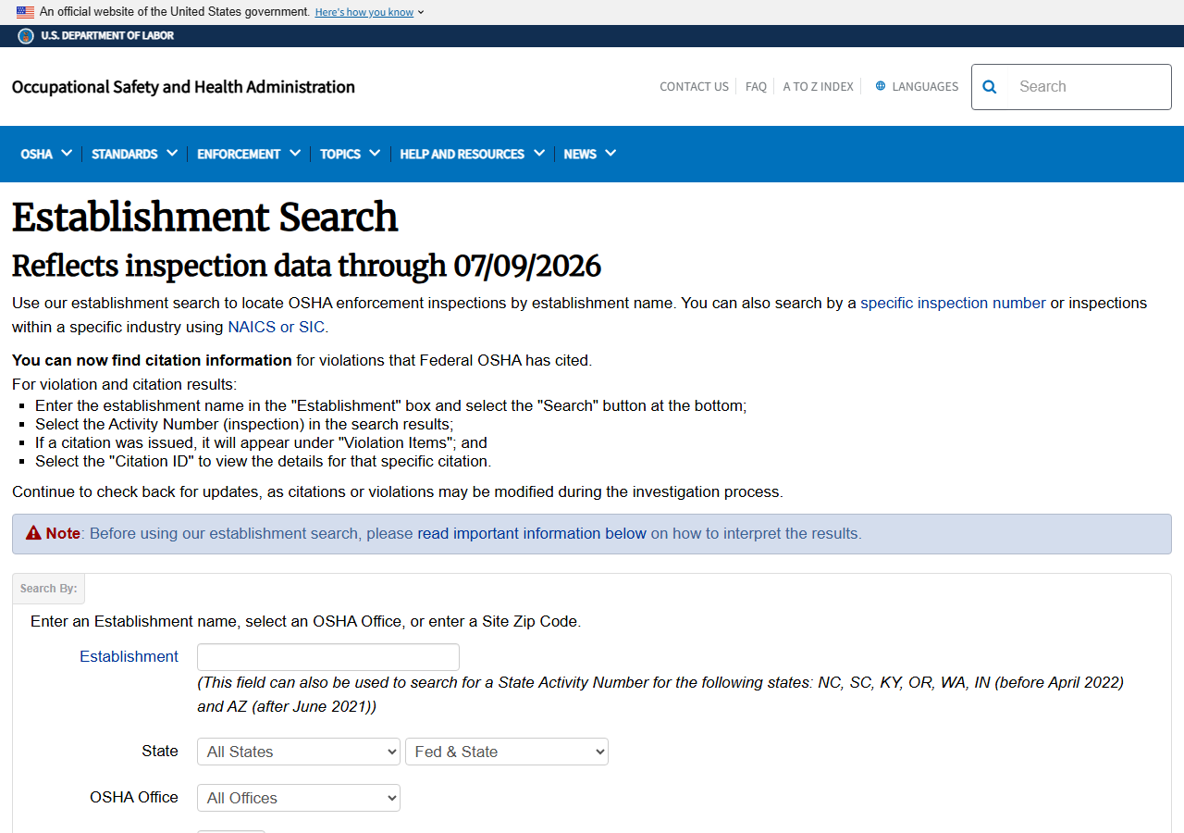Open the News menu
1184x833 pixels.
tap(590, 154)
